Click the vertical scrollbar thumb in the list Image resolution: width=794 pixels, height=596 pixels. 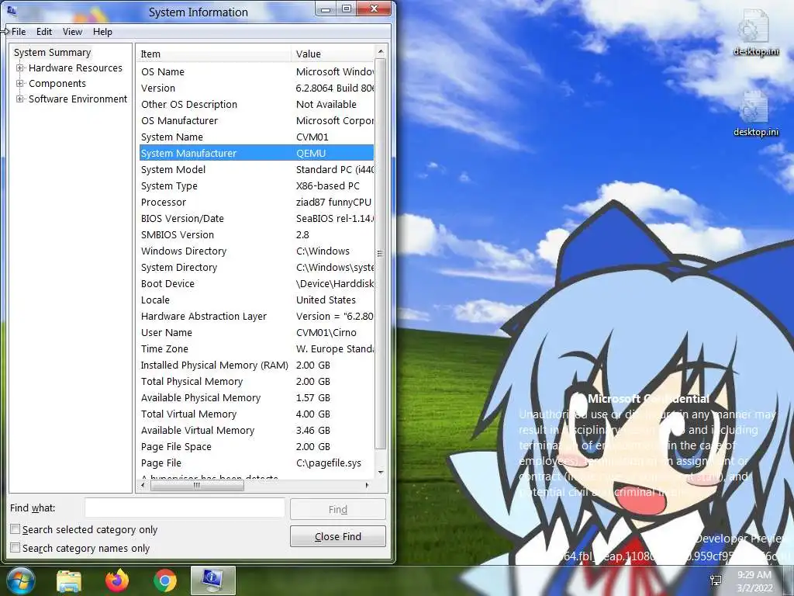tap(380, 254)
